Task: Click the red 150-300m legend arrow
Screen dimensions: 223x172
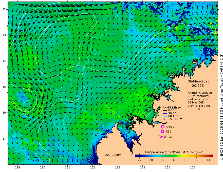Action: (x=165, y=119)
